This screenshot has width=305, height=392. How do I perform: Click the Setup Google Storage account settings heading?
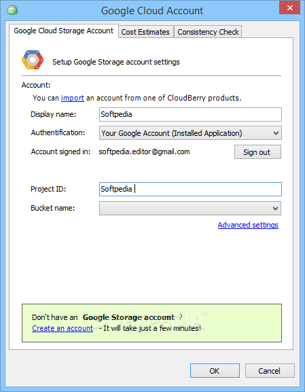[x=116, y=62]
